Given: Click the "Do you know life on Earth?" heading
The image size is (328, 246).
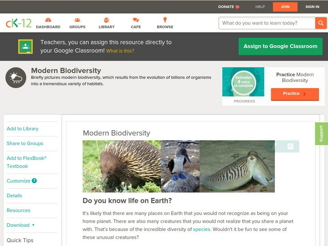Looking at the screenshot, I should pyautogui.click(x=127, y=200).
